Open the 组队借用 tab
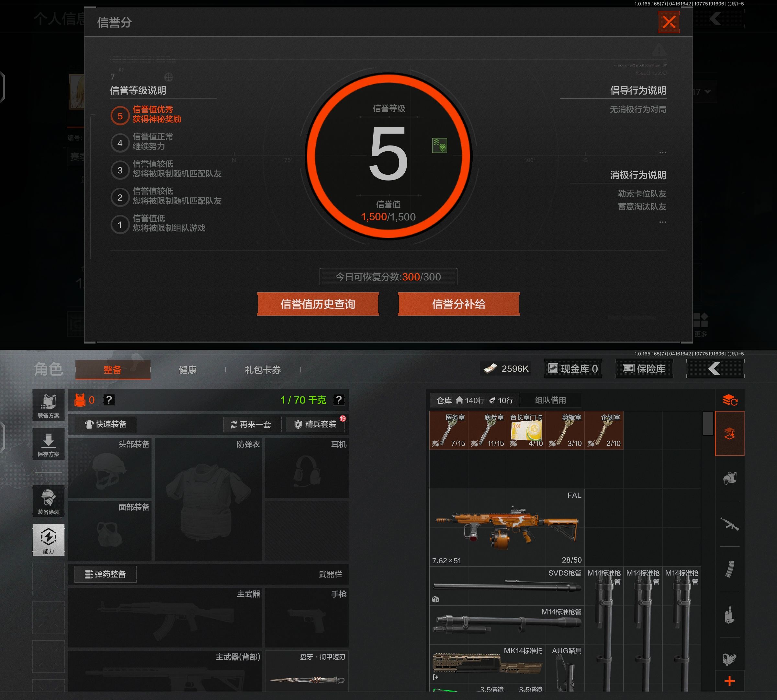The width and height of the screenshot is (777, 700). pos(550,400)
